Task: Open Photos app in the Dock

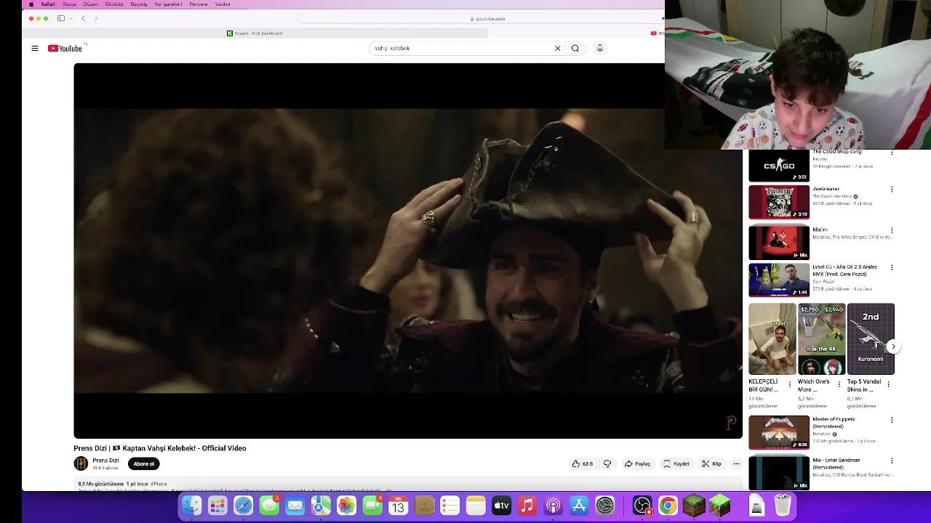Action: coord(346,506)
